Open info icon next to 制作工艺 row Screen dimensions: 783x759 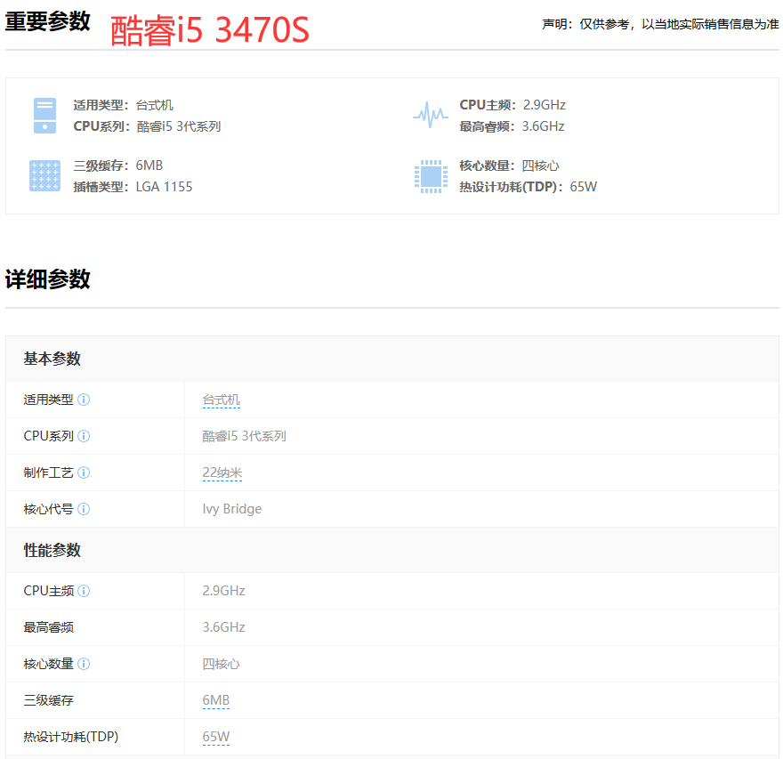(x=84, y=472)
